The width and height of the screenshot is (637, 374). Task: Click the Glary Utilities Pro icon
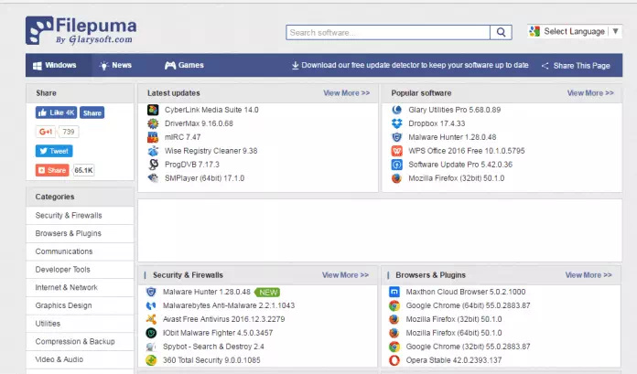pos(396,110)
